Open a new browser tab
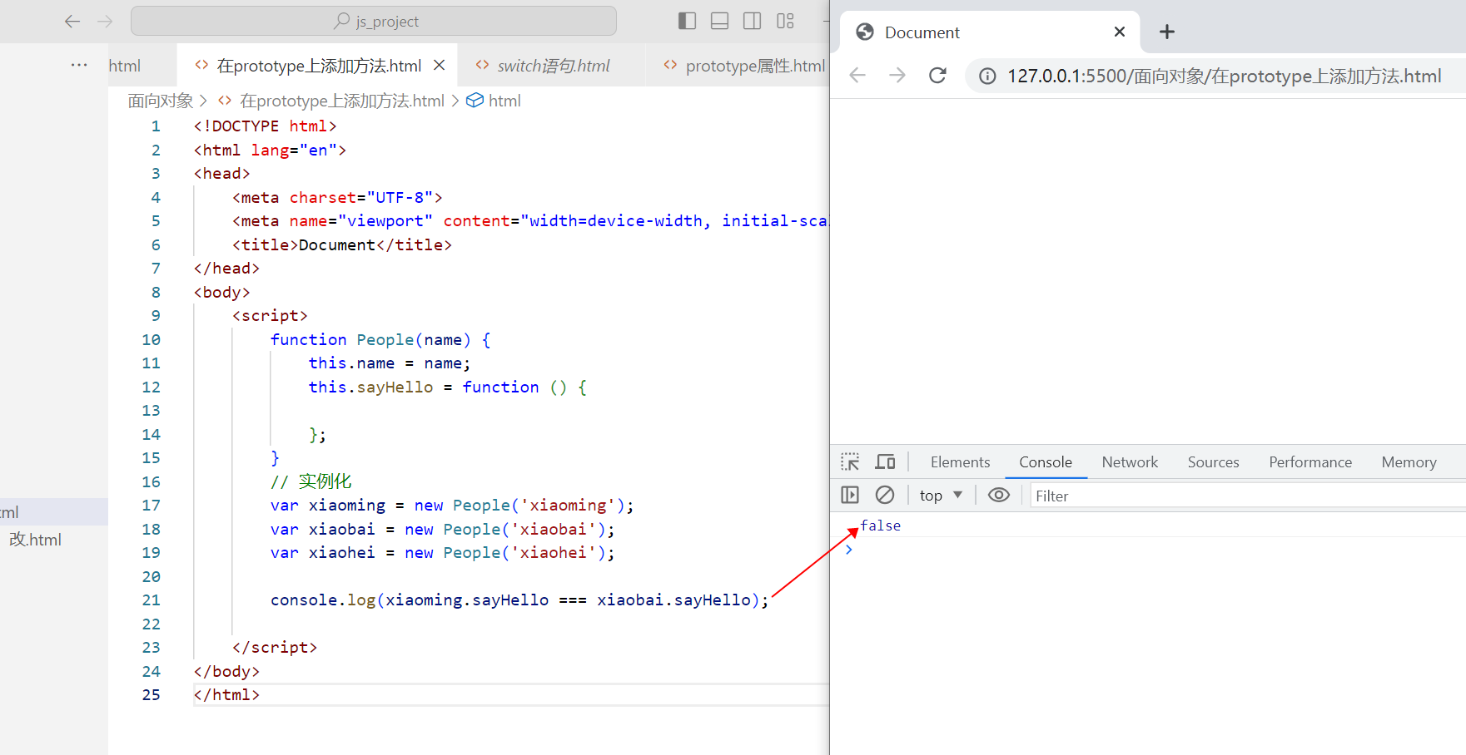1466x755 pixels. pyautogui.click(x=1167, y=32)
